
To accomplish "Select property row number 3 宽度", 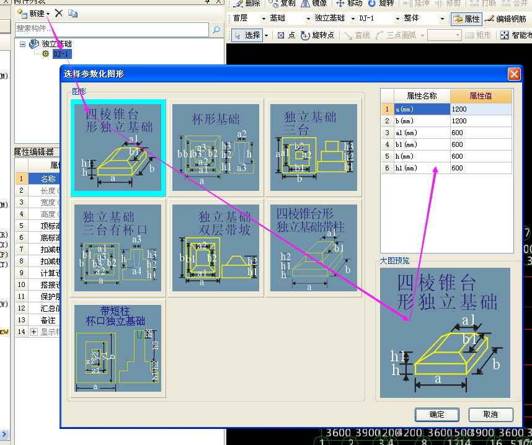I will 38,203.
